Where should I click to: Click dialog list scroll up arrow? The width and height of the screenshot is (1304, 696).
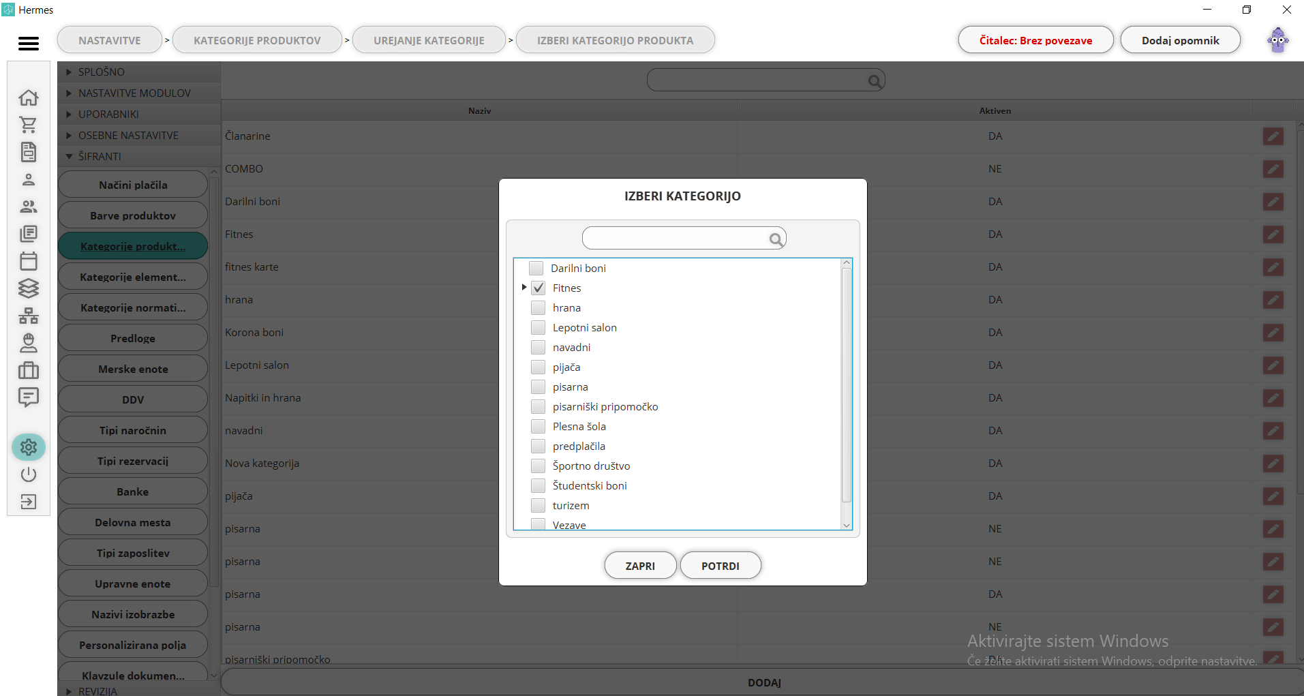point(847,262)
